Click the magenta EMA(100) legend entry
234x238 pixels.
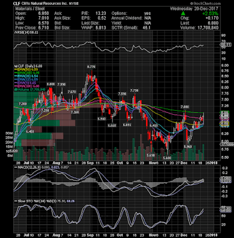[x=27, y=86]
